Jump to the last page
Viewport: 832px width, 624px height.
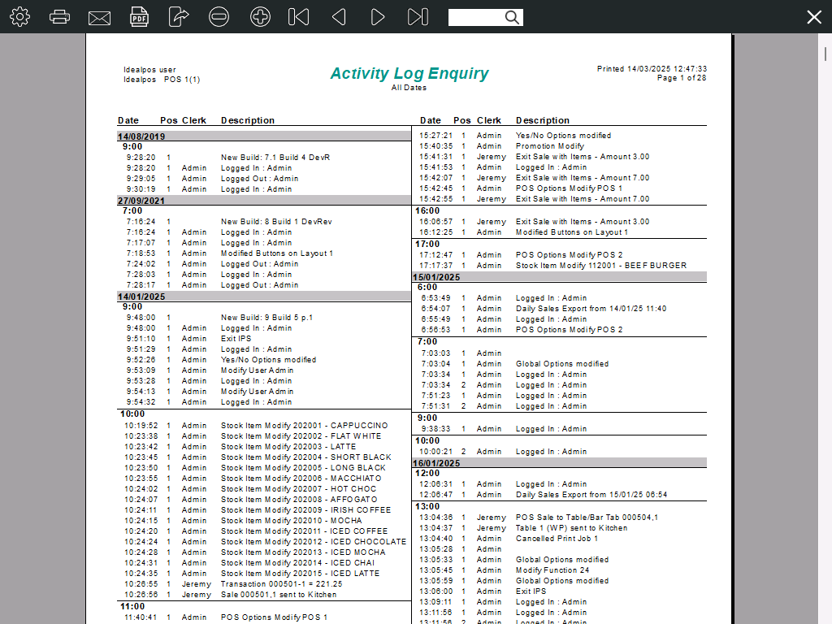pyautogui.click(x=418, y=17)
